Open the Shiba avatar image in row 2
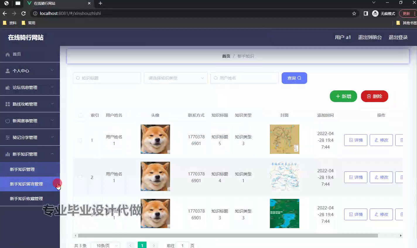The image size is (417, 248). [155, 176]
